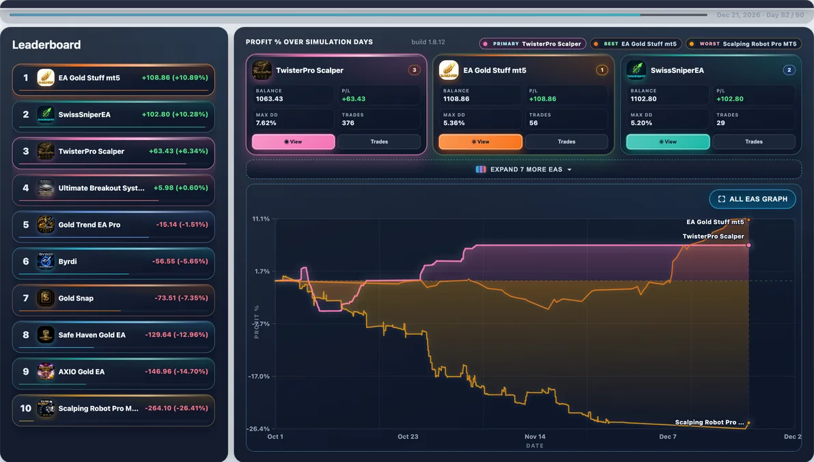Click the Byrdi result -56.55 (-5.65%)
This screenshot has height=462, width=814.
(180, 261)
